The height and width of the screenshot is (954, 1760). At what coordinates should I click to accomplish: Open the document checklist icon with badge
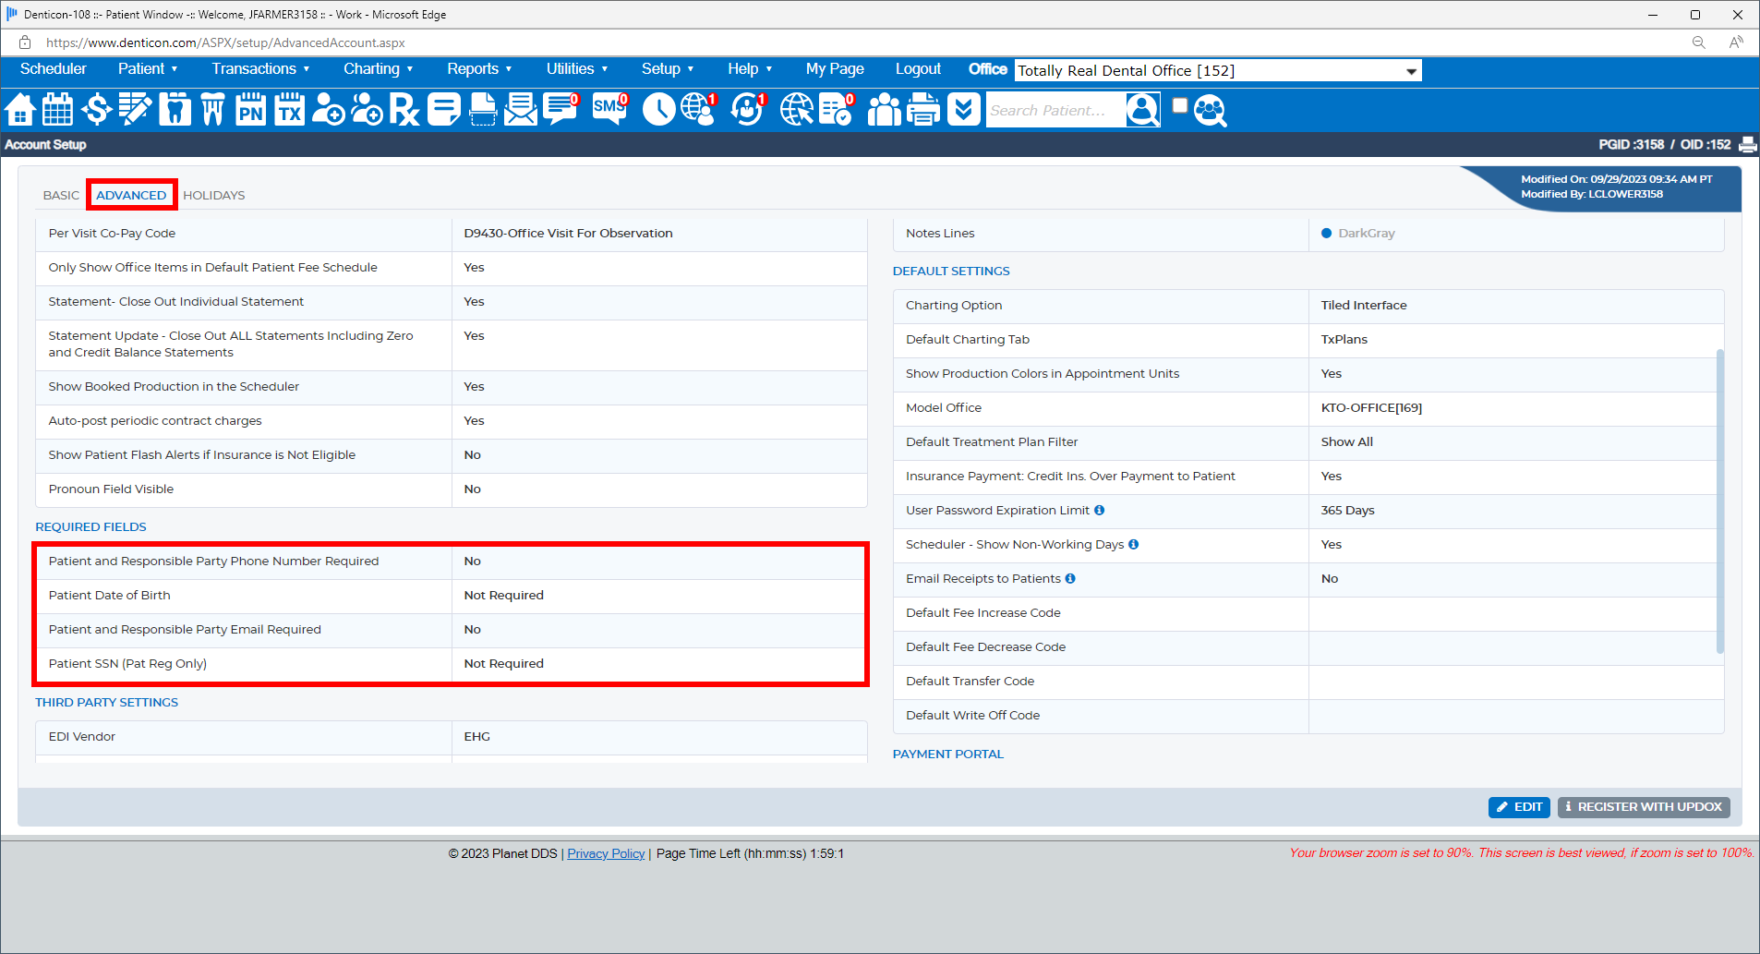point(837,110)
